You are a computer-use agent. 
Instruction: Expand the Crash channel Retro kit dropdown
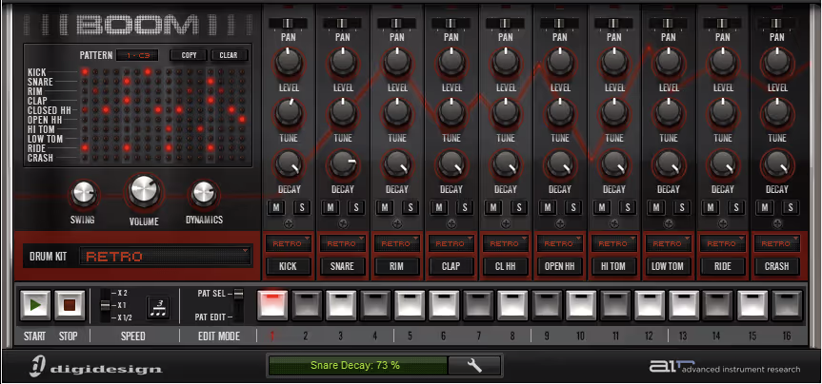[x=777, y=243]
